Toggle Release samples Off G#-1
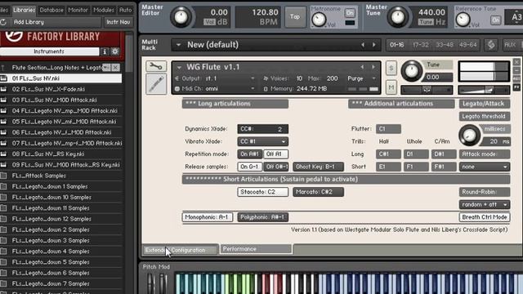This screenshot has width=523, height=294. [275, 167]
